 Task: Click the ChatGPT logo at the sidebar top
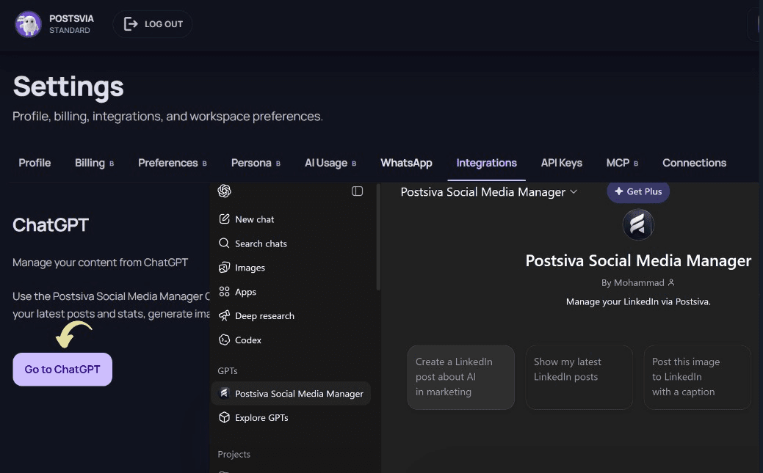pyautogui.click(x=224, y=191)
